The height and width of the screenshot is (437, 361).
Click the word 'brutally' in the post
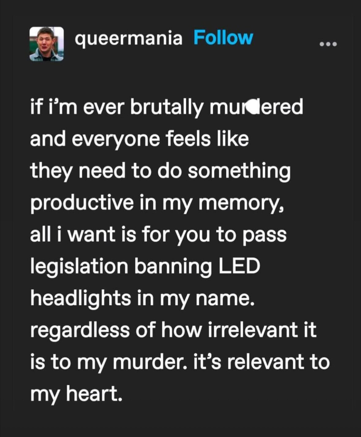click(x=167, y=108)
